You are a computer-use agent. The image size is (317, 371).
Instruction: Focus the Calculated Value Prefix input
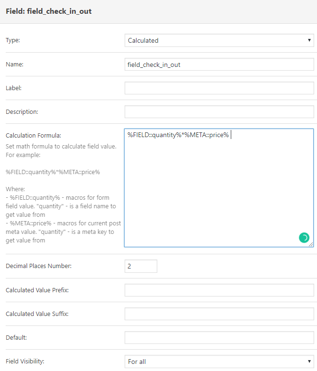pos(219,290)
